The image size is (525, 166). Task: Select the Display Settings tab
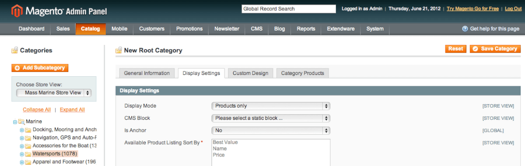pos(202,73)
